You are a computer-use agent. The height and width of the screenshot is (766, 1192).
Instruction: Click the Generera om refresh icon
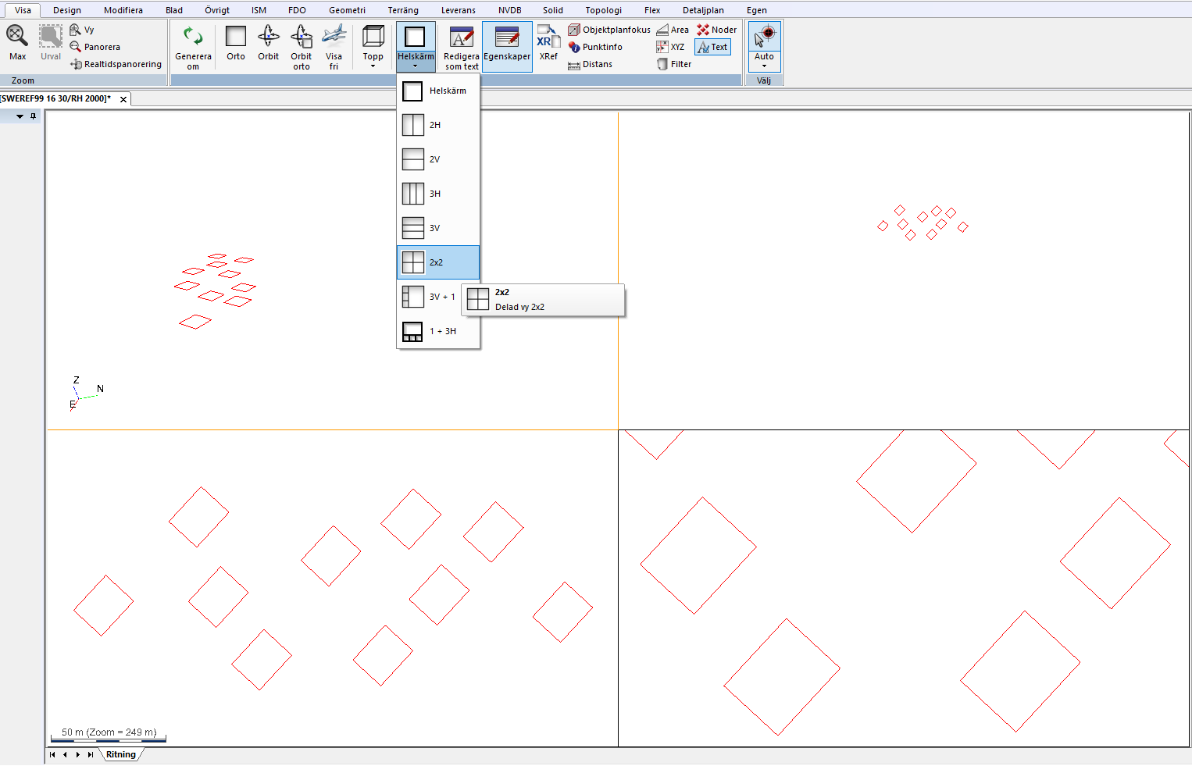point(193,37)
